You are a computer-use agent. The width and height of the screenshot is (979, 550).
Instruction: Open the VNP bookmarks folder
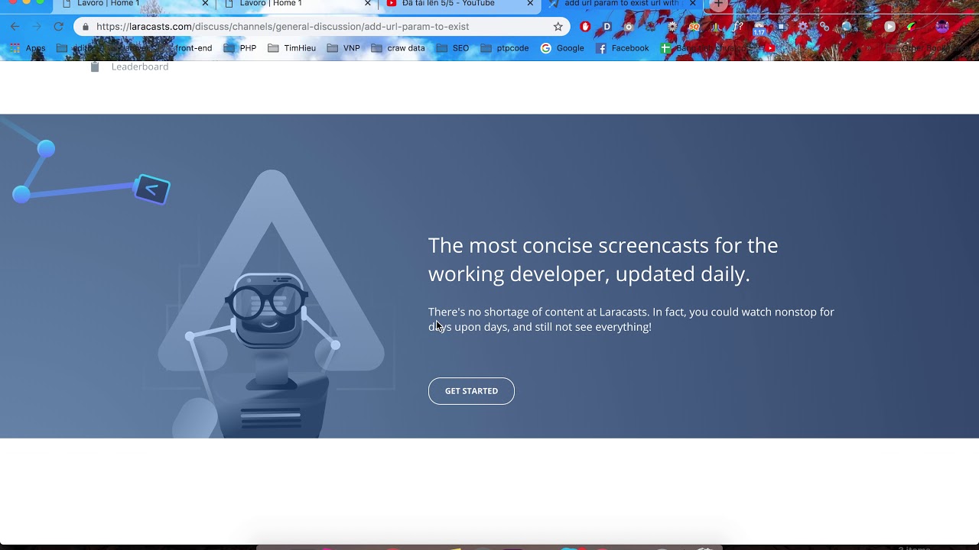[343, 48]
